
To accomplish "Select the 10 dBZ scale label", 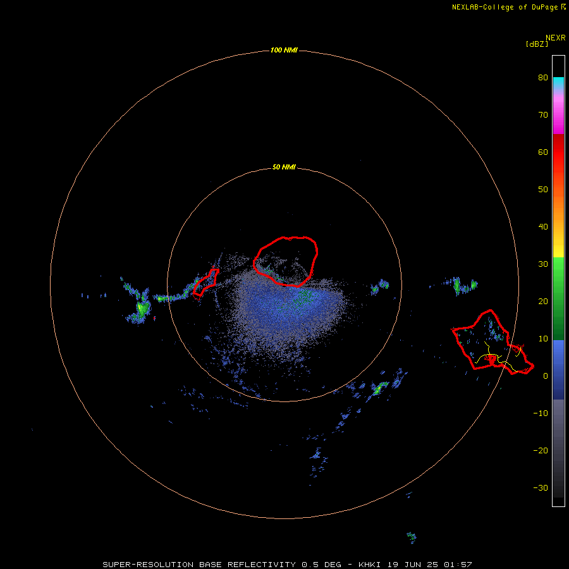I will click(x=543, y=339).
